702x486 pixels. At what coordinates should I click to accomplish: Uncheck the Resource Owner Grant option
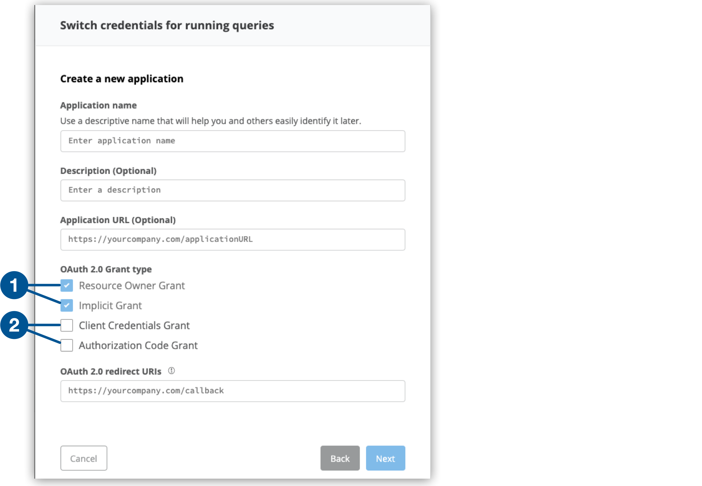[x=66, y=286]
